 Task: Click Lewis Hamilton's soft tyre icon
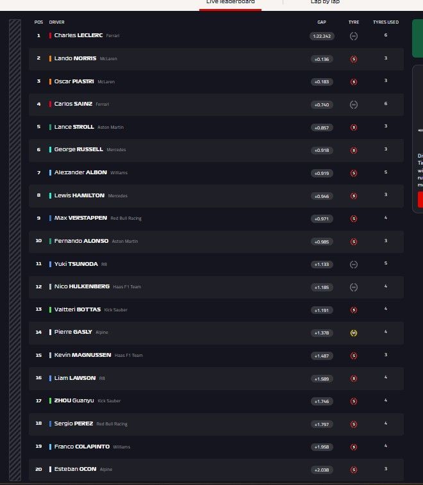coord(354,196)
